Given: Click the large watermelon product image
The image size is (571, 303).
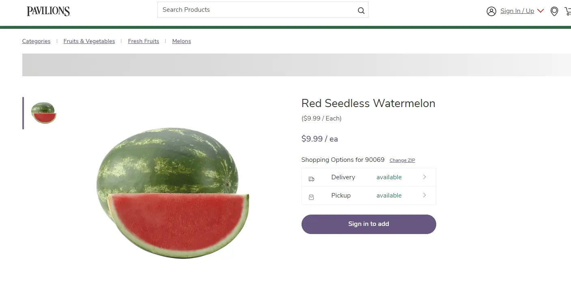Looking at the screenshot, I should (172, 193).
